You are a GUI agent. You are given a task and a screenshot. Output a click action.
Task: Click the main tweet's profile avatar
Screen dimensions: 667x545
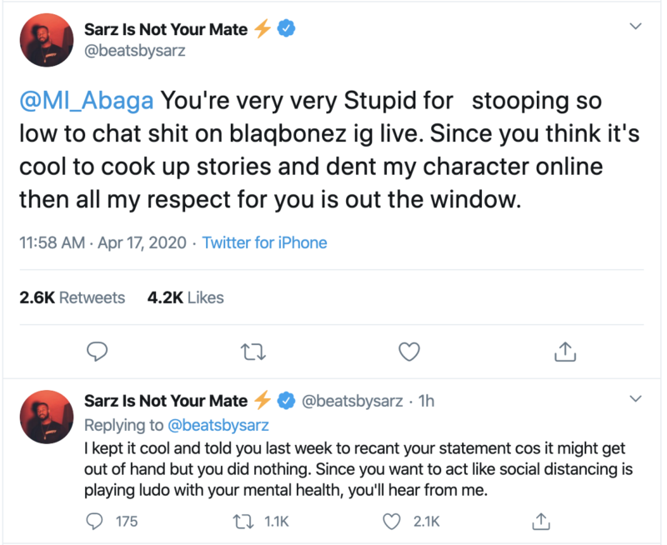pos(47,39)
